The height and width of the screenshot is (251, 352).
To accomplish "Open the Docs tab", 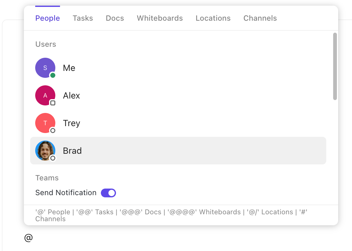I will 115,18.
